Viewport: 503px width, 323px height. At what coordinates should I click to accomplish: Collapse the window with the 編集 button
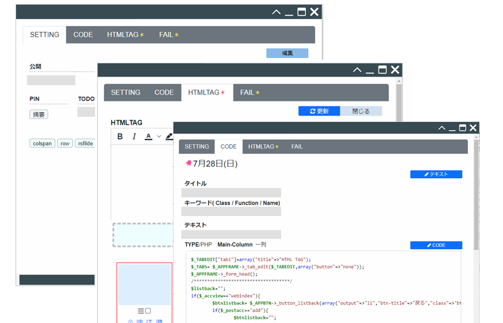[276, 12]
